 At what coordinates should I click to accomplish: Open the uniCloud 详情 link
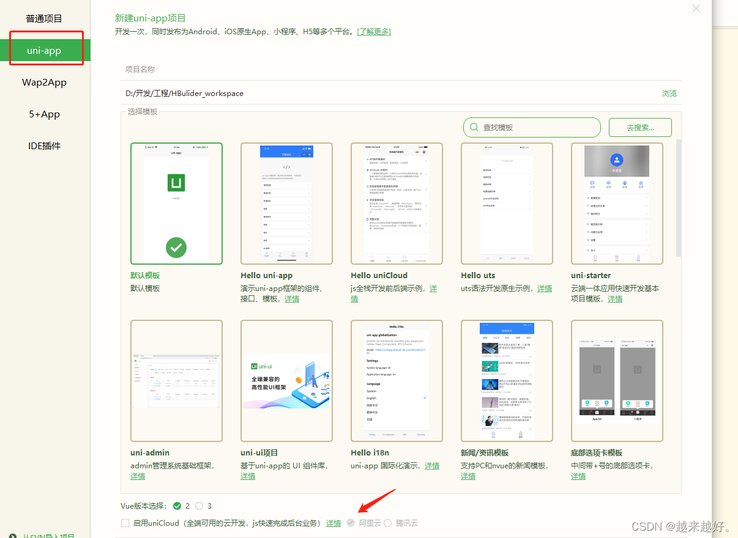pos(334,523)
